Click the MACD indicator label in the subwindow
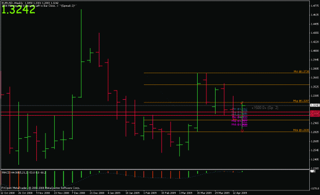320x195 pixels. (x=24, y=172)
